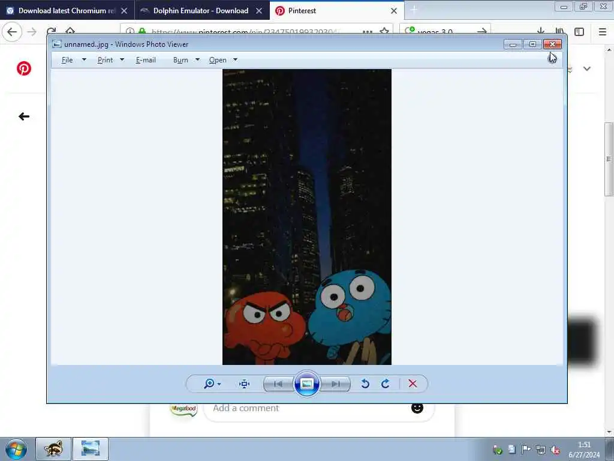Screen dimensions: 614x461
Task: Open the Pinterest logo home link
Action: pos(24,68)
